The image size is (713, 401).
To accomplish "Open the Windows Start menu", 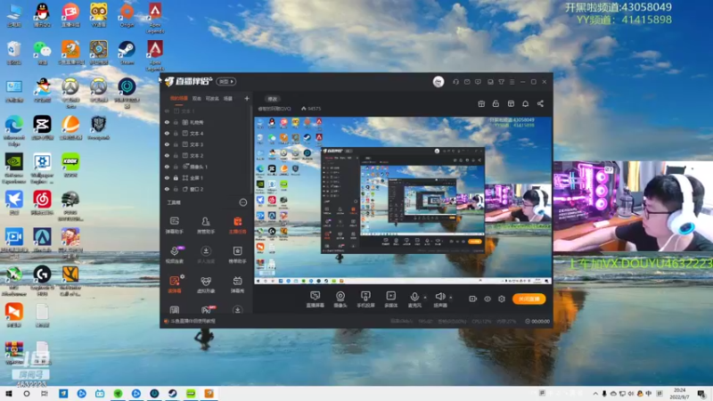I will (x=9, y=393).
